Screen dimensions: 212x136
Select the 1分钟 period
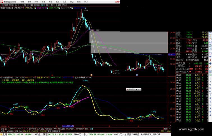click(x=11, y=5)
